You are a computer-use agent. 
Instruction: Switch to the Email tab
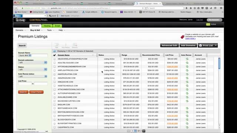(x=57, y=26)
